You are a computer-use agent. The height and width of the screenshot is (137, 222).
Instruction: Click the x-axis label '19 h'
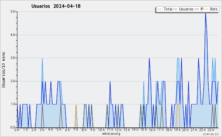pyautogui.click(x=177, y=130)
